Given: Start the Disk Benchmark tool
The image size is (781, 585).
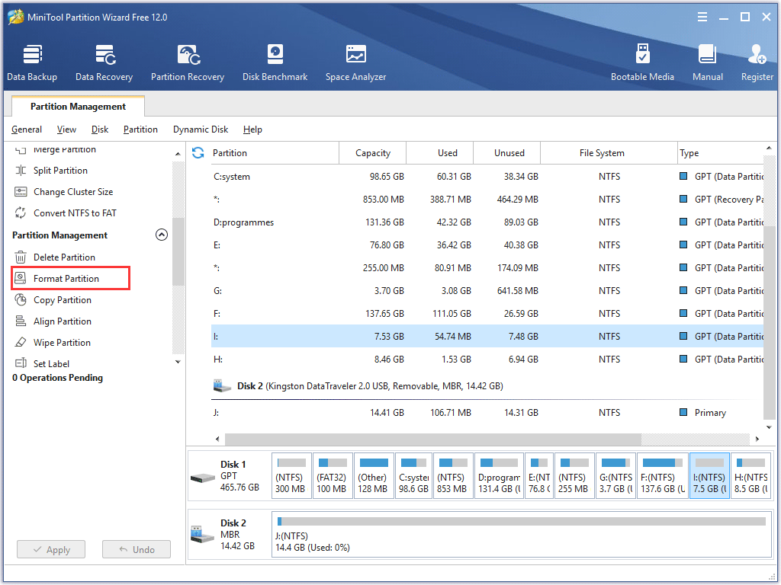Looking at the screenshot, I should [x=275, y=62].
